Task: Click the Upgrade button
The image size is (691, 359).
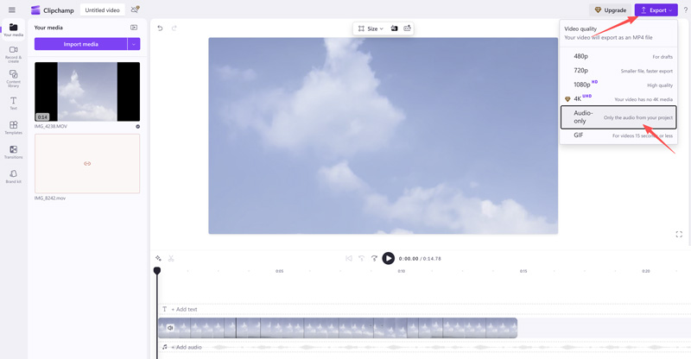Action: [x=611, y=9]
